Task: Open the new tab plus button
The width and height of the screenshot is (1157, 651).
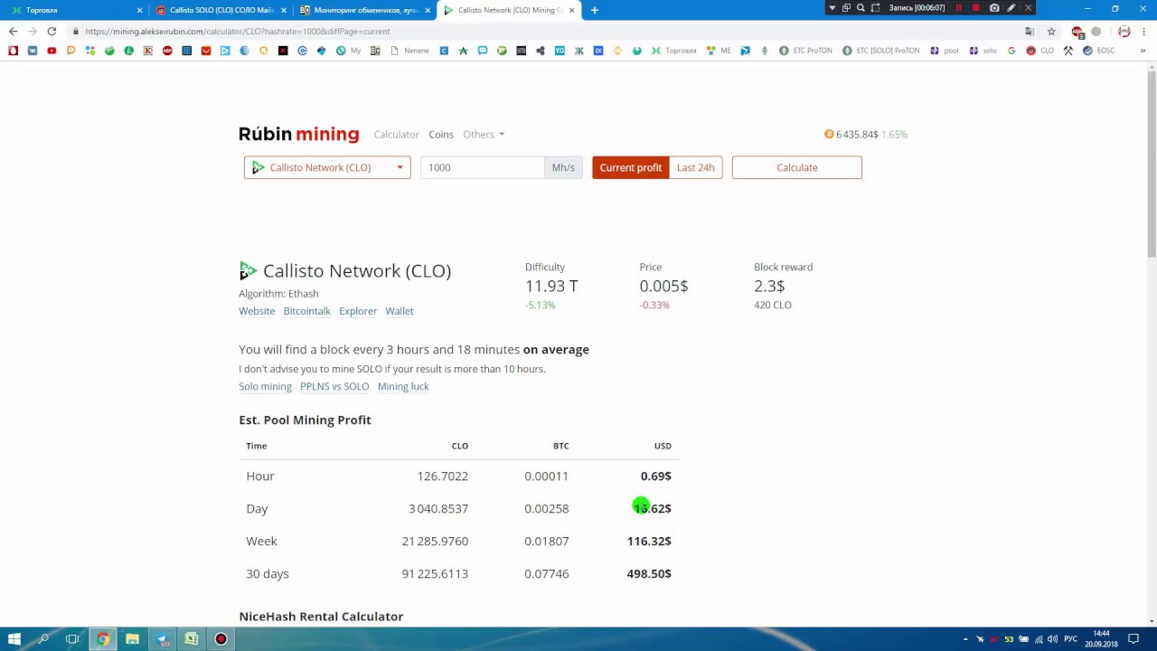Action: (x=594, y=10)
